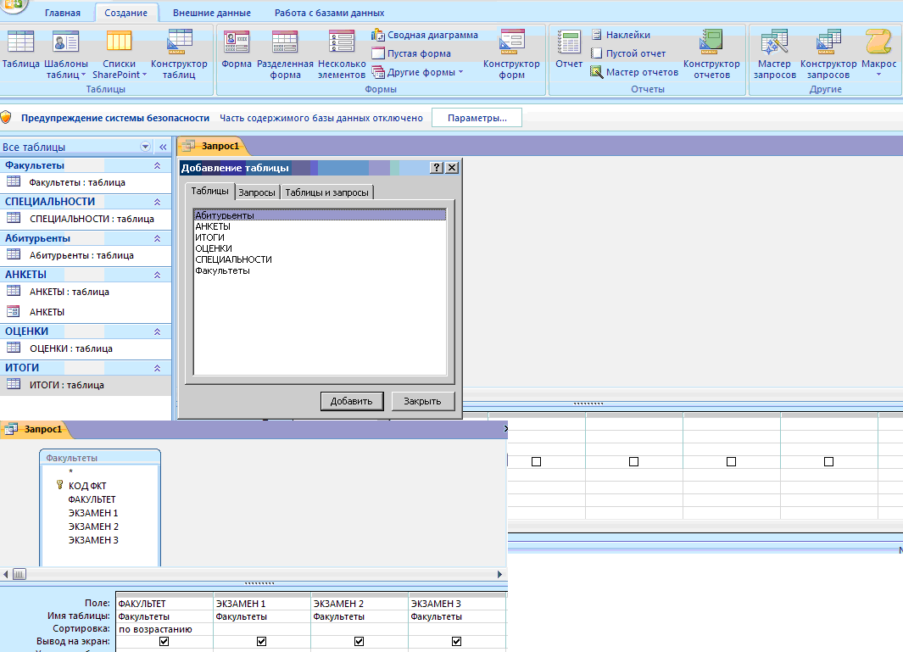This screenshot has width=903, height=652.
Task: Switch to the Главная ribbon tab
Action: tap(63, 13)
